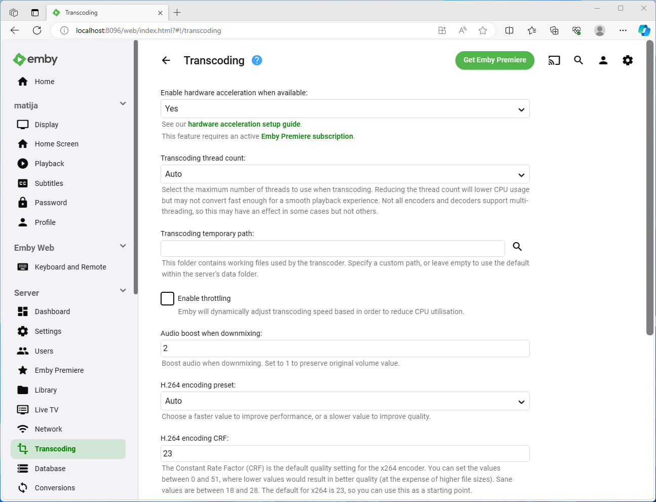Click the Home house icon in sidebar
Viewport: 656px width, 502px height.
(23, 82)
